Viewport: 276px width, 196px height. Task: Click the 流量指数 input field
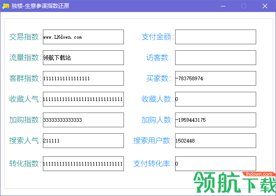coord(83,58)
